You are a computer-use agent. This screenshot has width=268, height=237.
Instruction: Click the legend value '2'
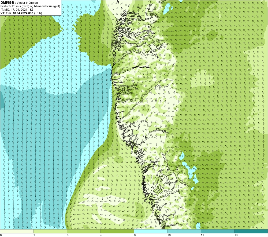tap(34, 235)
